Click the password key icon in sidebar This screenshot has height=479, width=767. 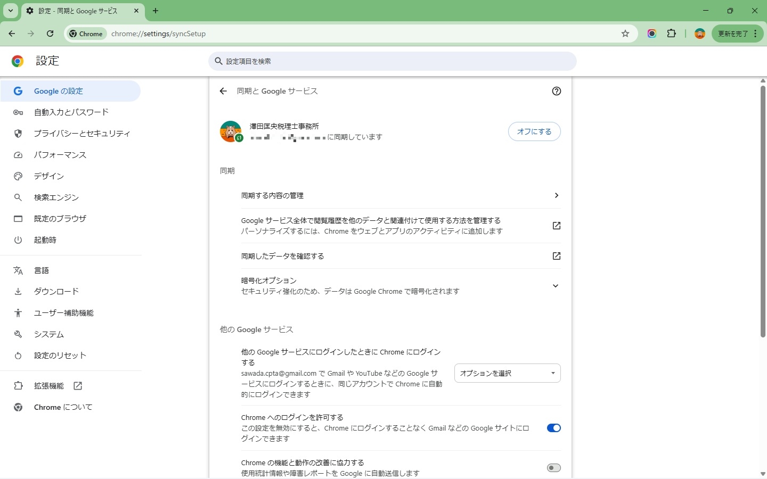click(x=18, y=112)
